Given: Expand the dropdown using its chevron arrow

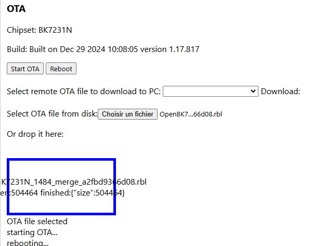Looking at the screenshot, I should pos(253,92).
